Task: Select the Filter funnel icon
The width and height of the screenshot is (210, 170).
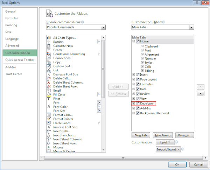Action: 49,99
